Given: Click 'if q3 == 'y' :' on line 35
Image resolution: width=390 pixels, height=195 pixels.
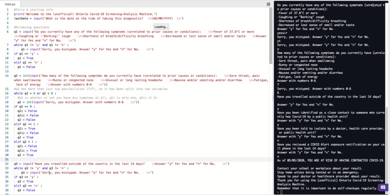Looking at the screenshot, I should pyautogui.click(x=26, y=177).
